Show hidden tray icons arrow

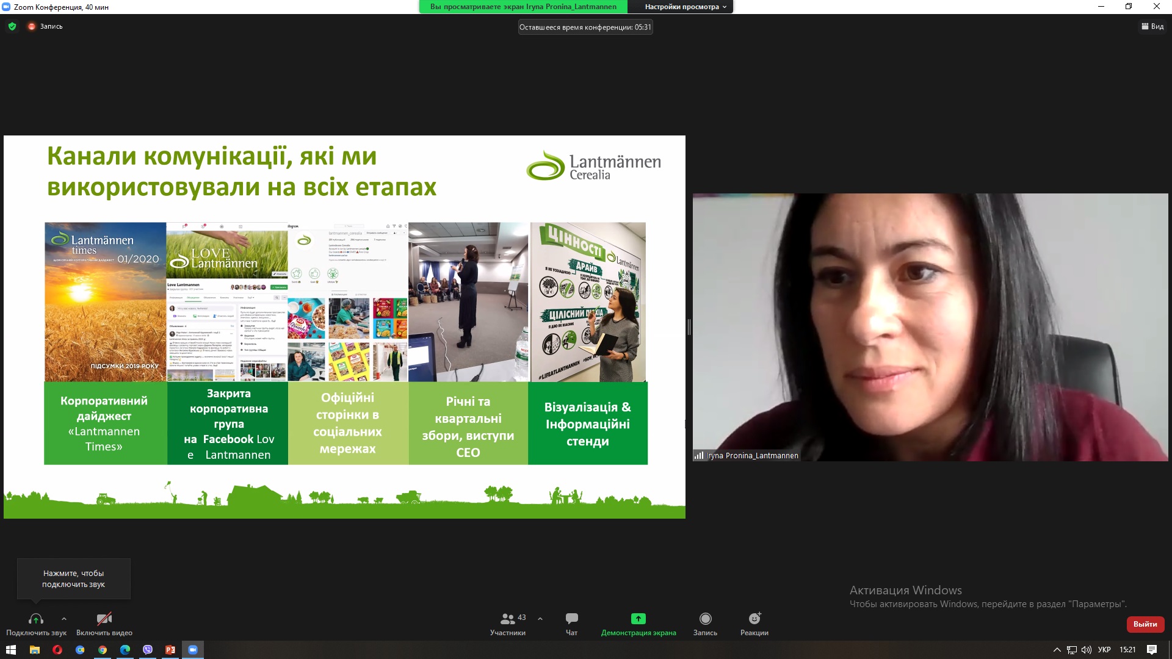tap(1057, 650)
